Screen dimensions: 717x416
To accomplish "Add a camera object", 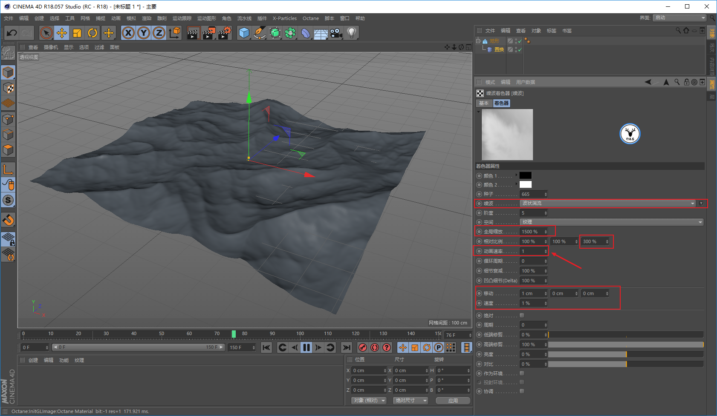I will pos(336,33).
